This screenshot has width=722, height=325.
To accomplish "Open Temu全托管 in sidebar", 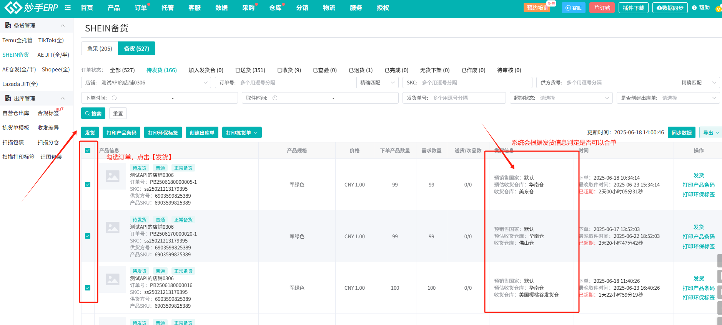I will [17, 40].
